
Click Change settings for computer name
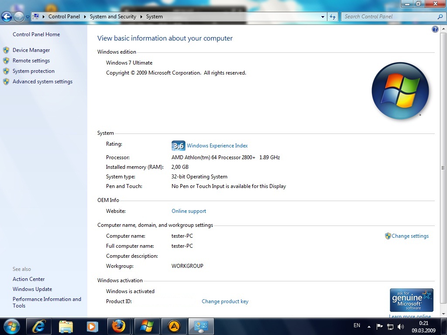(410, 236)
